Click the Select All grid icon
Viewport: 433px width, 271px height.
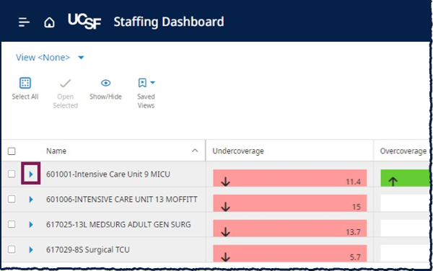point(25,83)
